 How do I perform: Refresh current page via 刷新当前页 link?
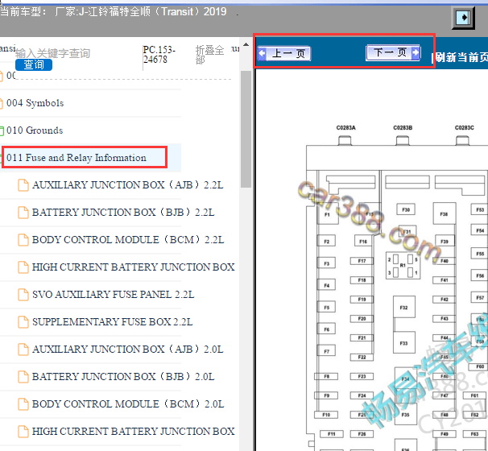461,57
